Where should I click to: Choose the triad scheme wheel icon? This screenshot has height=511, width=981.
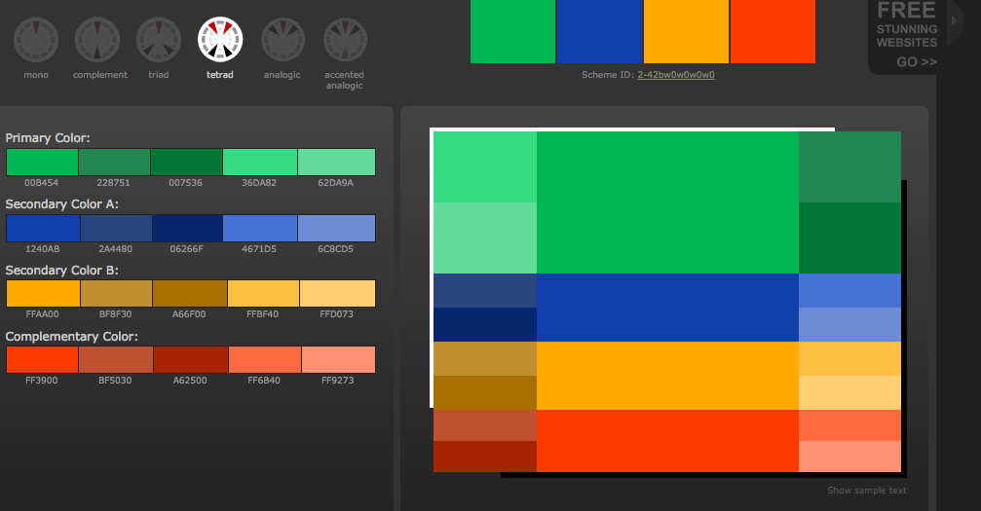point(159,39)
